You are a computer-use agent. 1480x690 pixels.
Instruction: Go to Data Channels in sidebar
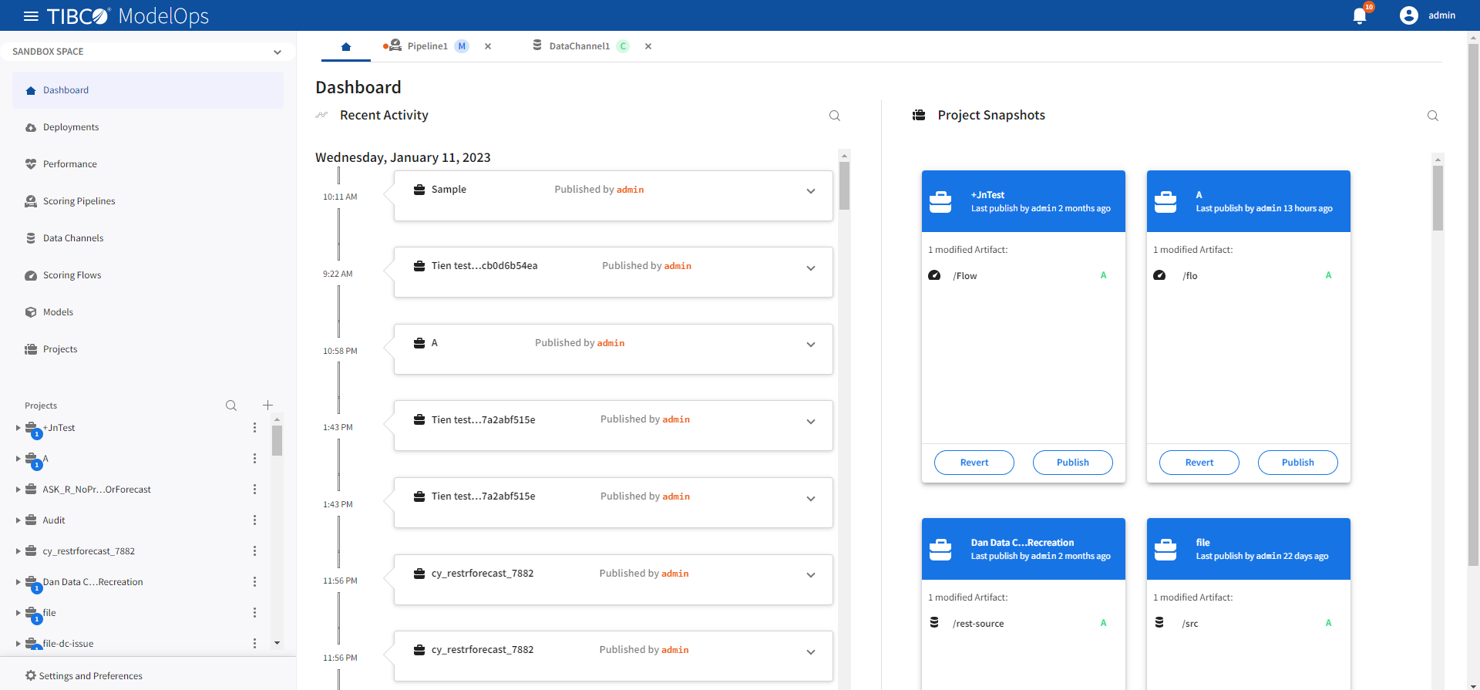point(73,238)
